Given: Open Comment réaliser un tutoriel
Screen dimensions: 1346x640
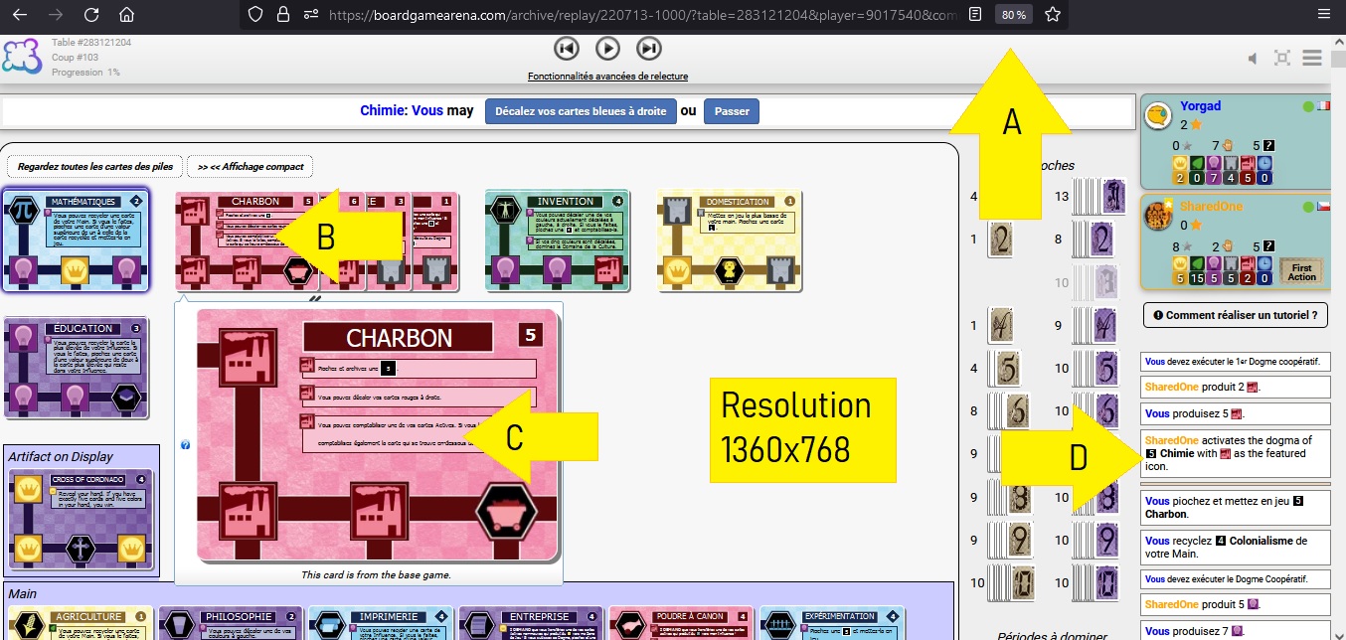Looking at the screenshot, I should pyautogui.click(x=1236, y=315).
